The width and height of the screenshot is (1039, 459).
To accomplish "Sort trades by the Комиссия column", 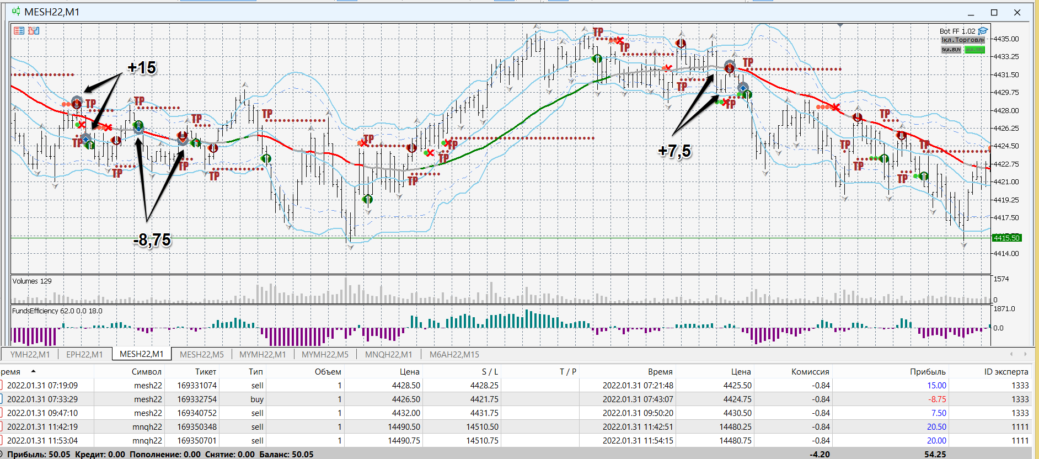I will [810, 371].
